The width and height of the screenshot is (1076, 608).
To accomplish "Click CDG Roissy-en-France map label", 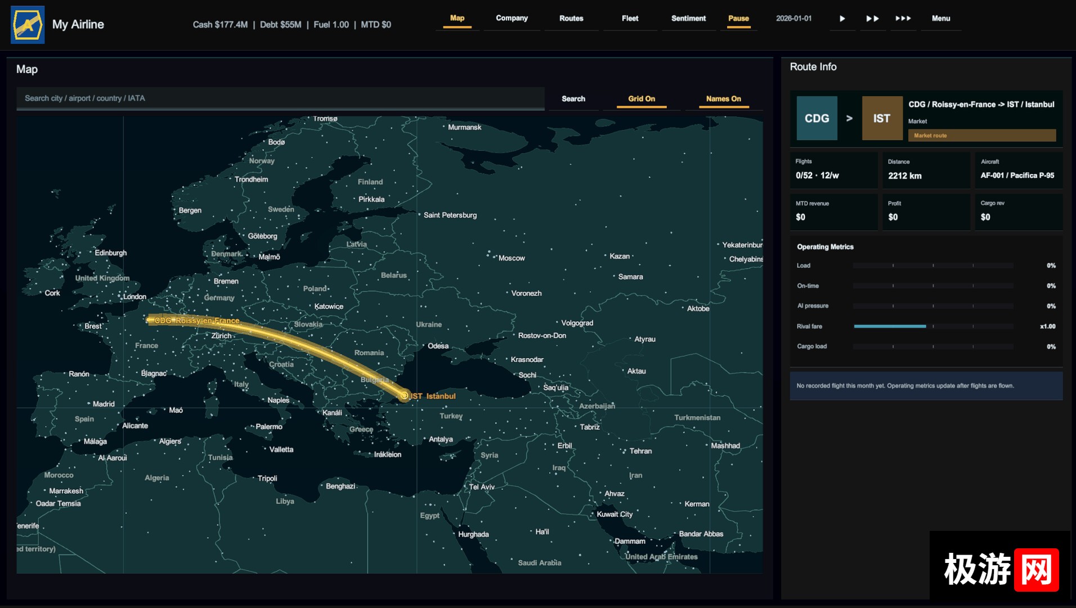I will [x=196, y=320].
